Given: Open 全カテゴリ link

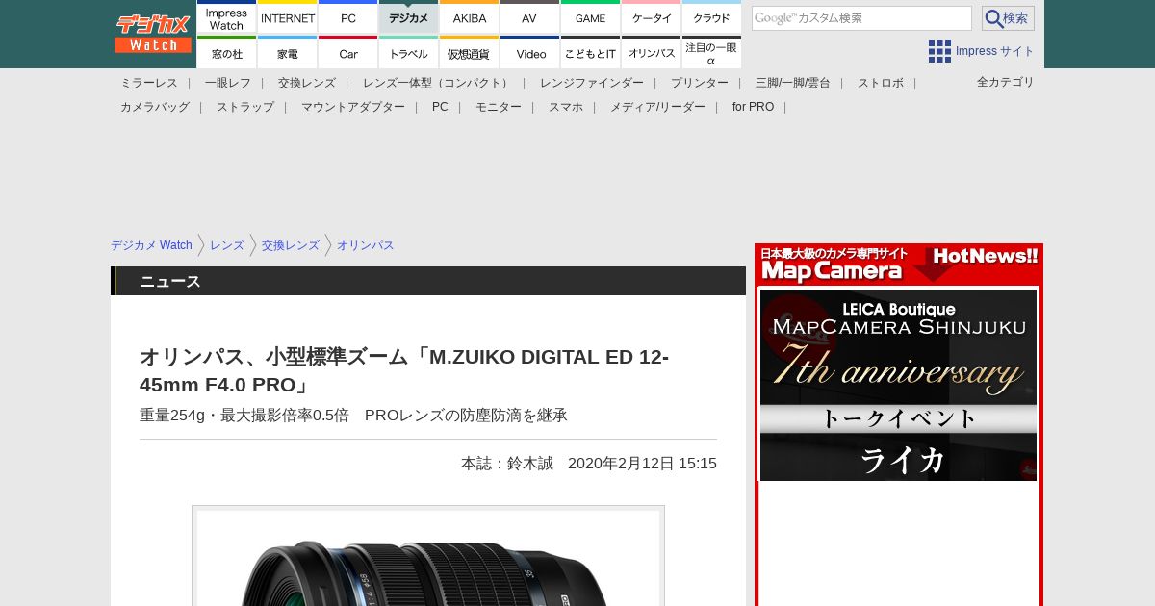Looking at the screenshot, I should (x=1006, y=82).
